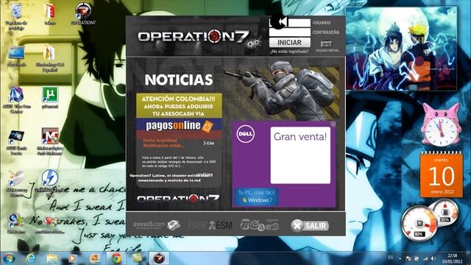Click the pagosonline banner
The width and height of the screenshot is (471, 265).
point(179,126)
